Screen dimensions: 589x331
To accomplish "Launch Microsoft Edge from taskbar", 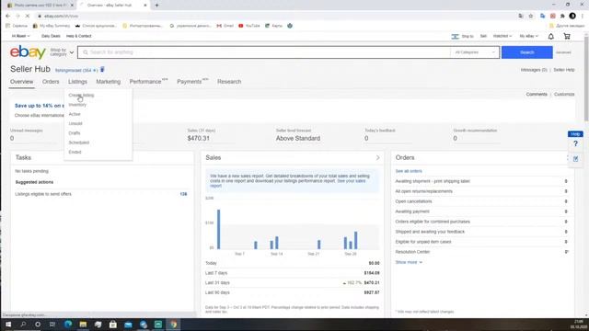I will [x=68, y=325].
